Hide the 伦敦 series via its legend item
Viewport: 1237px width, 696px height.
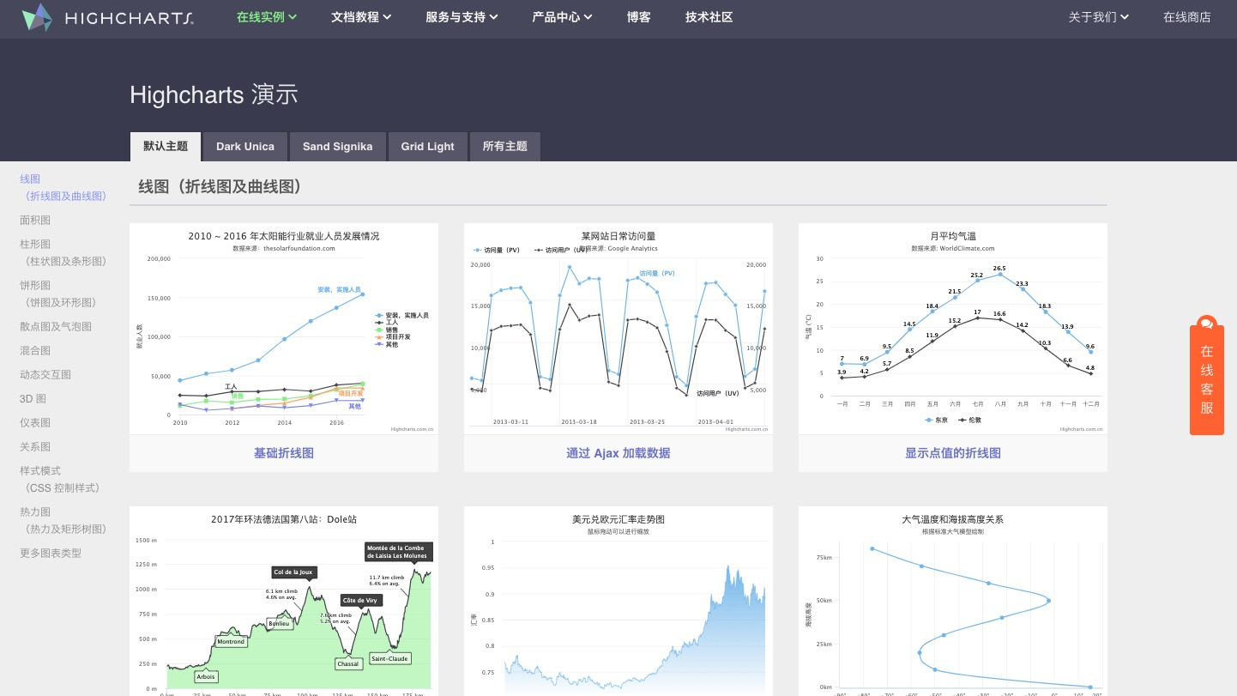(974, 420)
